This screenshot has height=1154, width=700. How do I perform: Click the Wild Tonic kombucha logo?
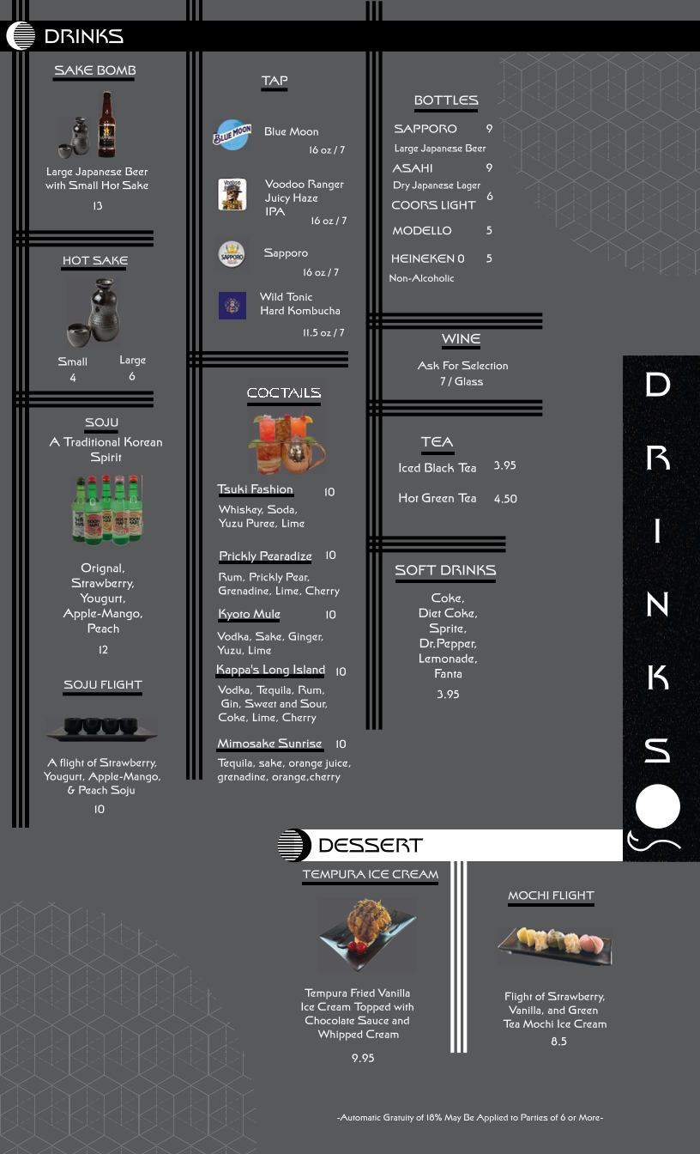coord(232,306)
